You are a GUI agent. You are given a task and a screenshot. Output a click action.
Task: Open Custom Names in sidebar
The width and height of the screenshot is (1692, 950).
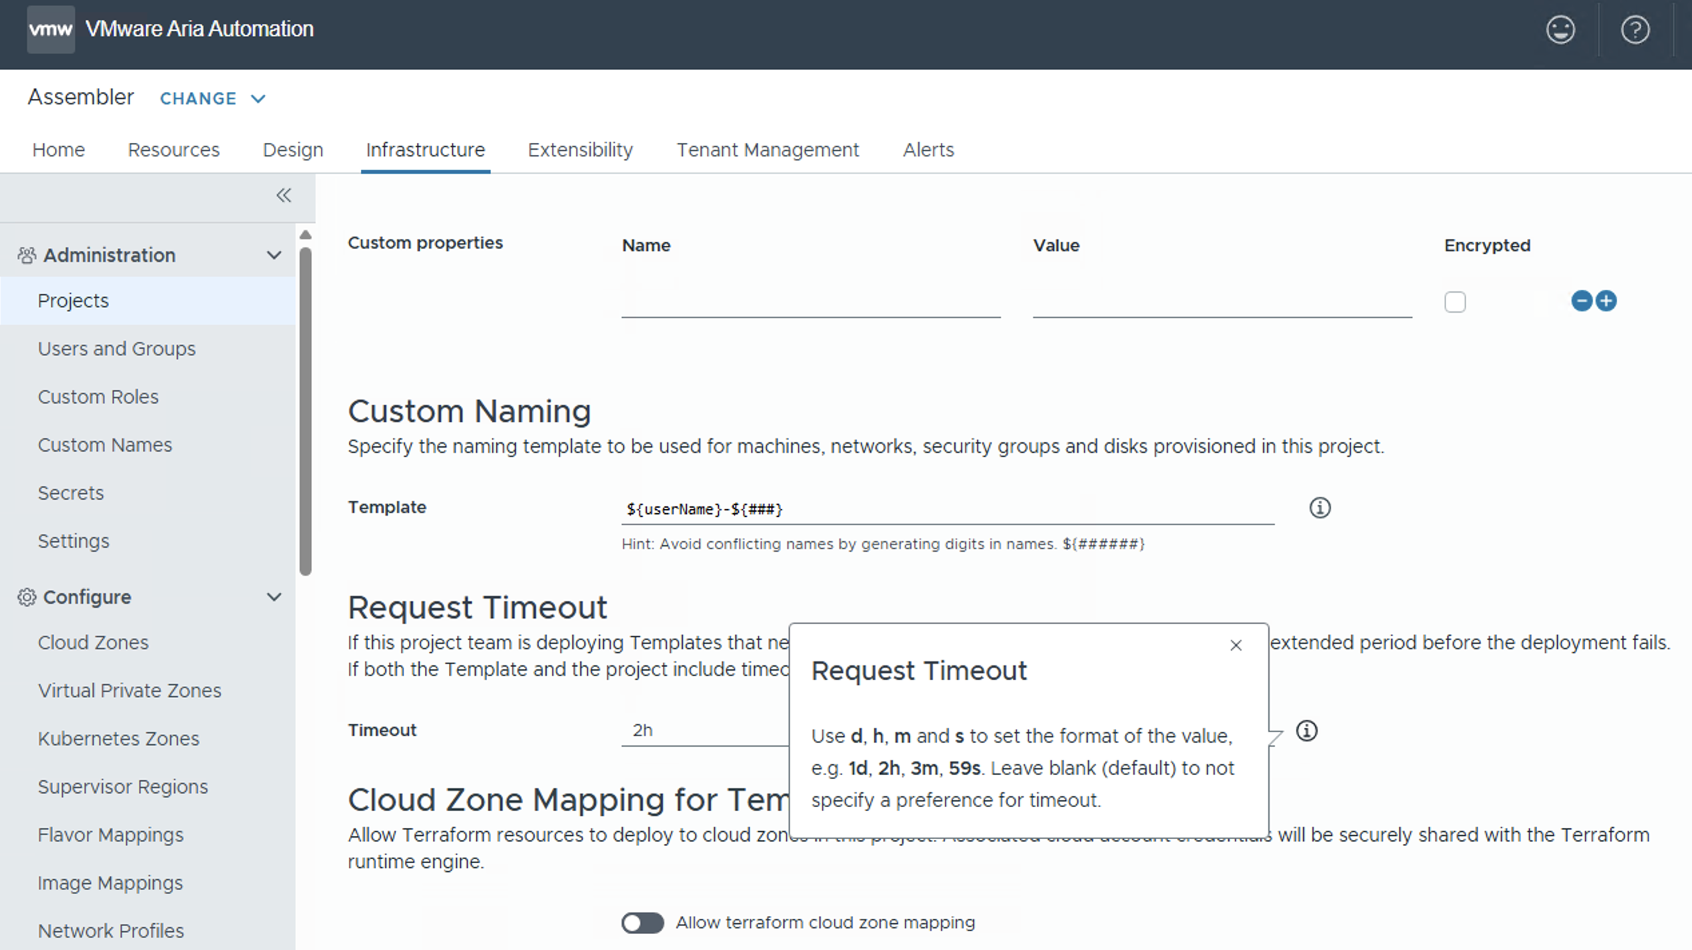coord(105,445)
